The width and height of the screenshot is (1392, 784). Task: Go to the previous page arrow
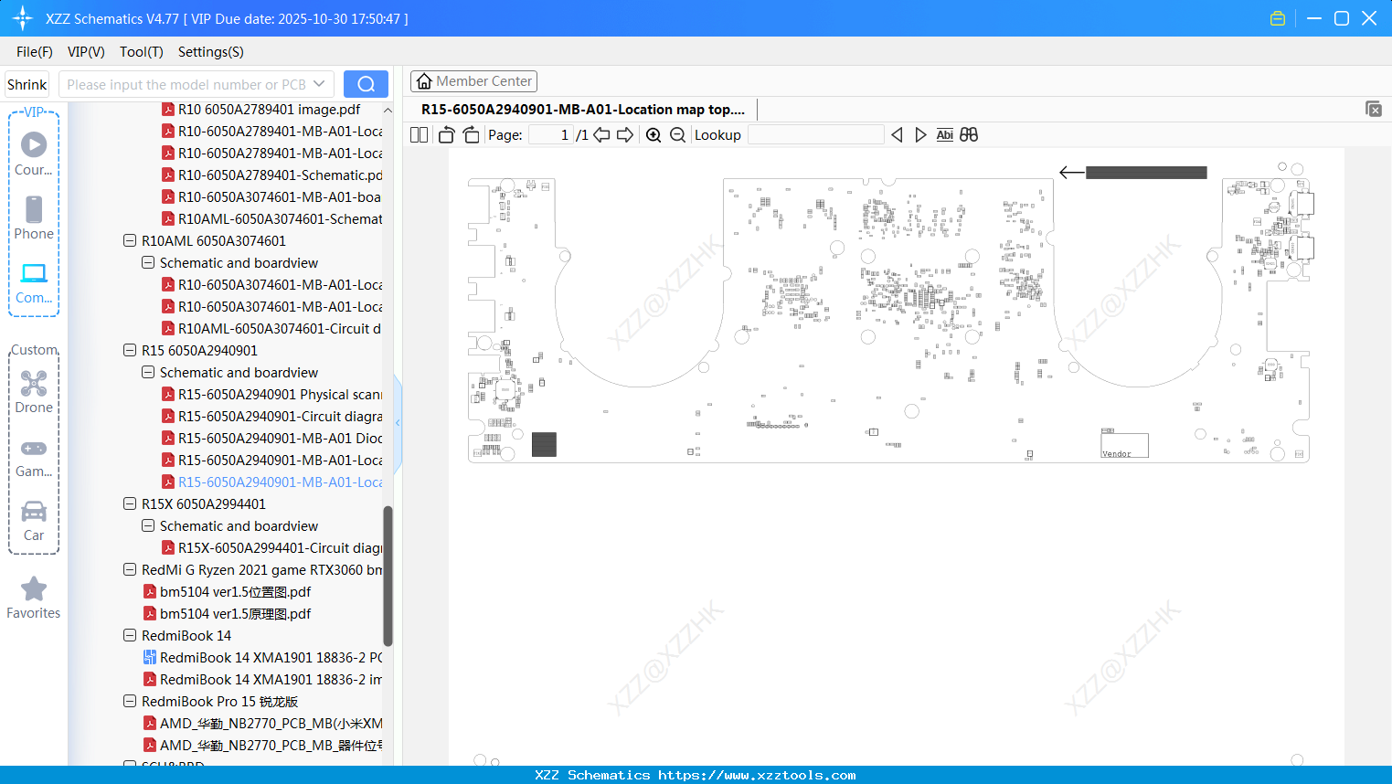click(601, 135)
